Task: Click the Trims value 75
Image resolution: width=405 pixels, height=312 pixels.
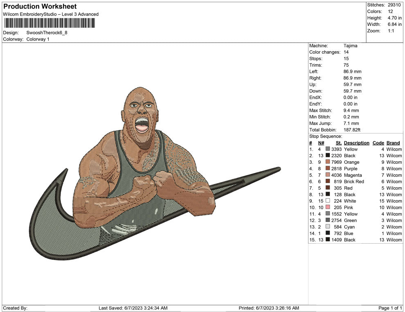Action: click(x=346, y=65)
